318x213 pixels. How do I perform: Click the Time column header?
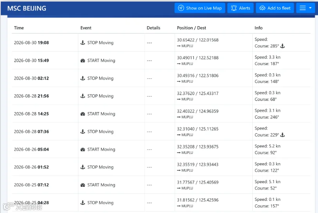[19, 28]
